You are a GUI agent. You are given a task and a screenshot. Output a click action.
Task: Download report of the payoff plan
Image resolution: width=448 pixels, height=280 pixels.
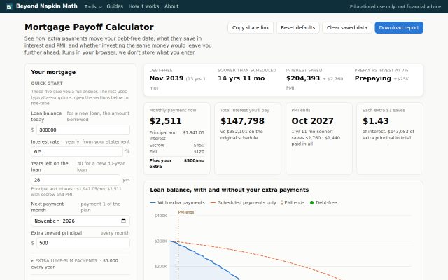point(399,28)
